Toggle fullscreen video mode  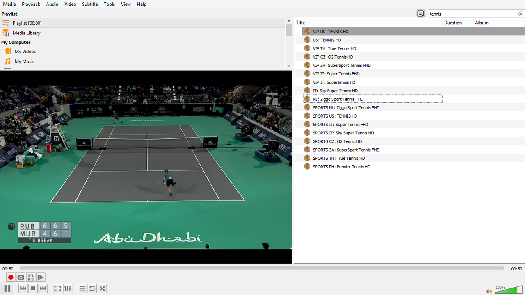(58, 288)
